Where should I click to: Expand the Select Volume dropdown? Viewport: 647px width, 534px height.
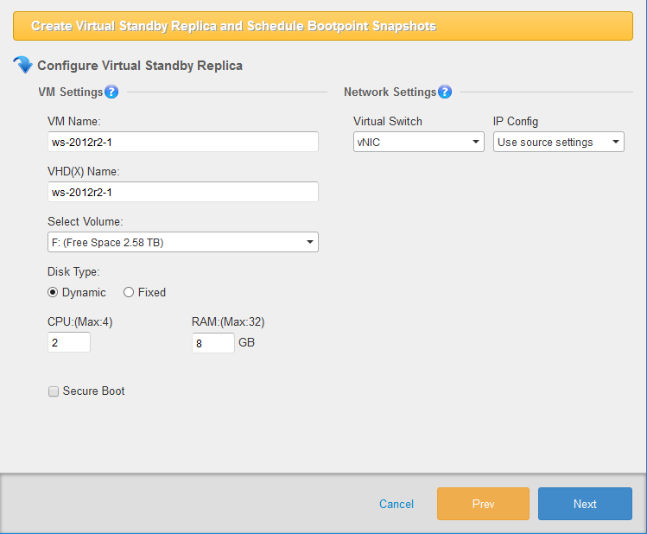[x=183, y=242]
